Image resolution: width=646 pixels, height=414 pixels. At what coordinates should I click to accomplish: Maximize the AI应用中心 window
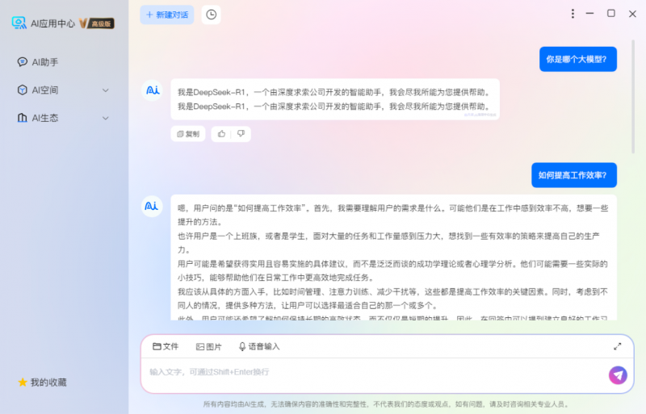coord(611,14)
